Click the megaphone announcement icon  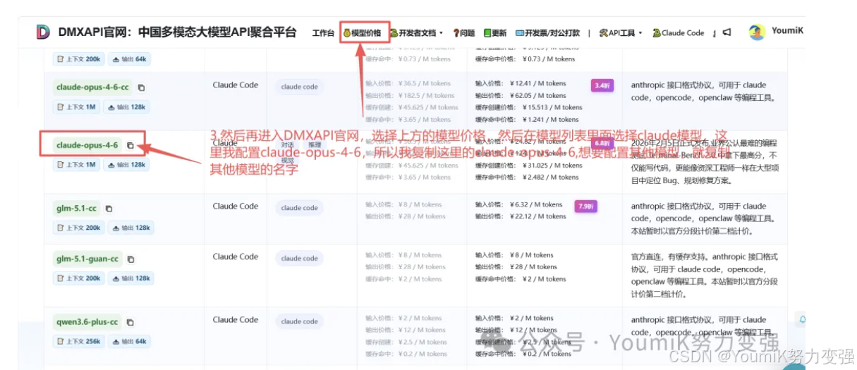coord(727,32)
